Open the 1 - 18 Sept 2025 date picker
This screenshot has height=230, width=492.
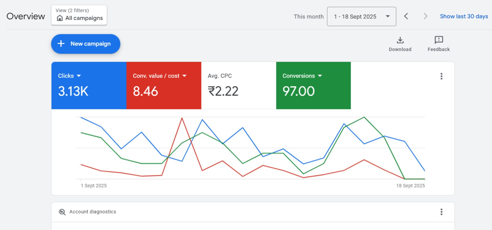pyautogui.click(x=361, y=17)
